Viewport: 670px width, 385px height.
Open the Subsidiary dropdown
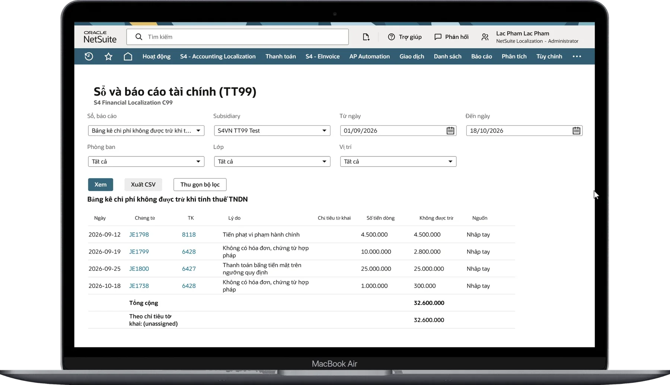click(x=272, y=131)
